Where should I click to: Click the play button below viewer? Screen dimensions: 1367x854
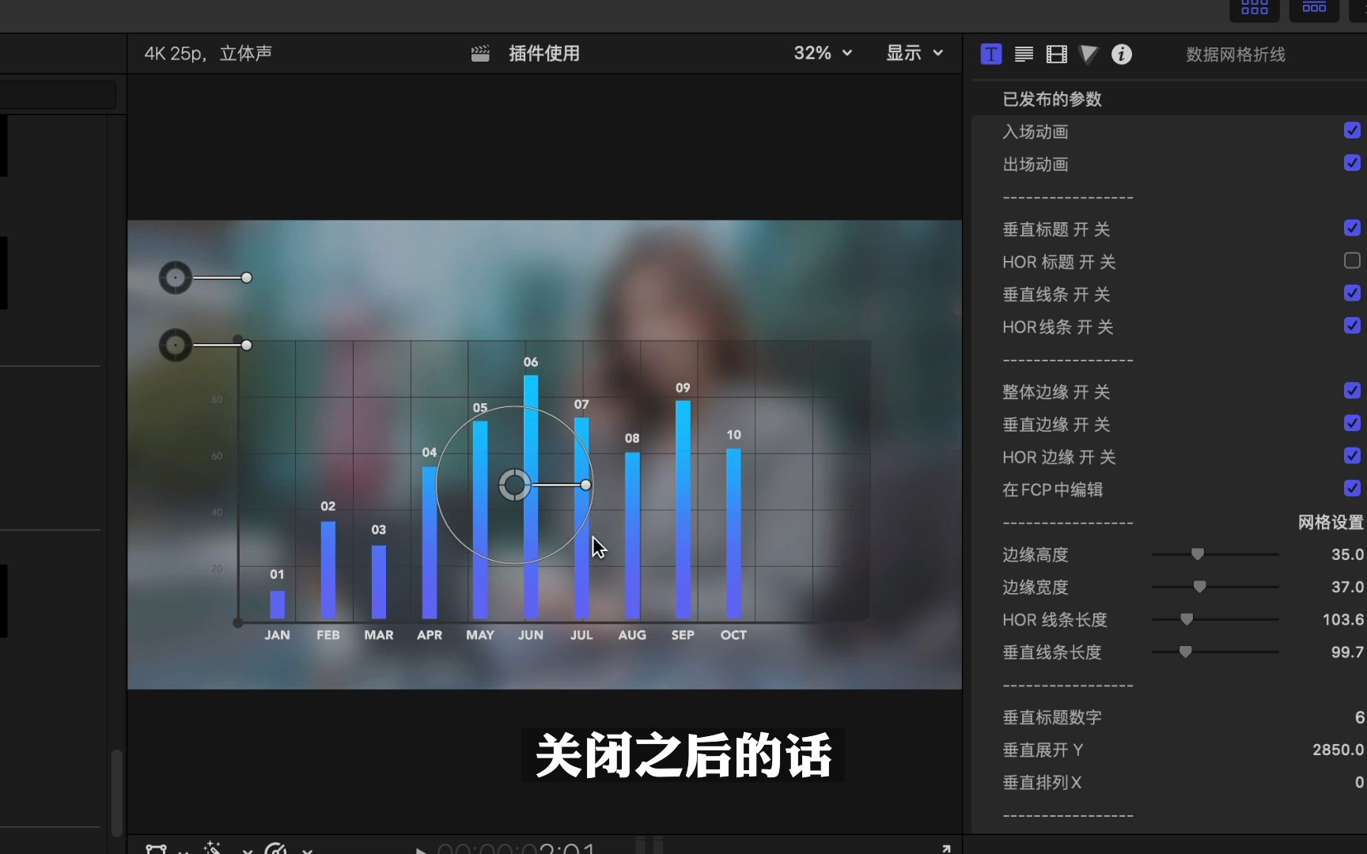point(422,850)
